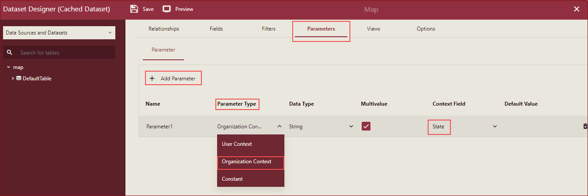Click the Add Parameter button
Screen dimensions: 588x196
(173, 79)
